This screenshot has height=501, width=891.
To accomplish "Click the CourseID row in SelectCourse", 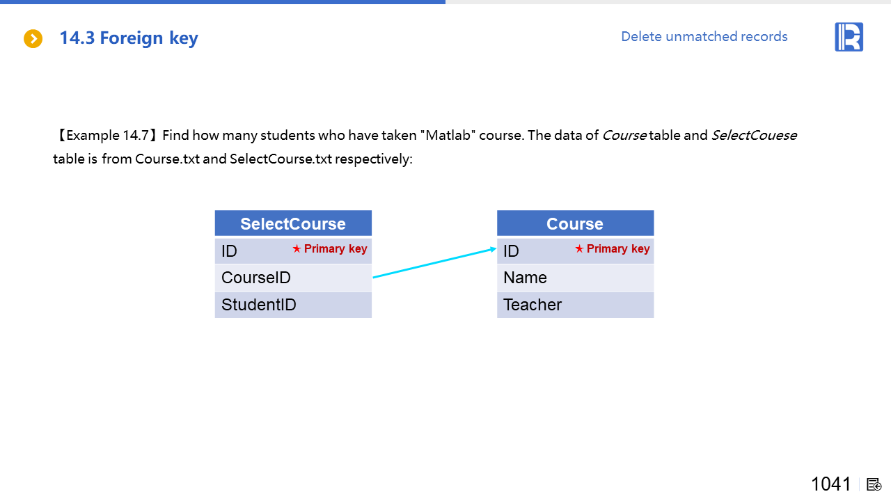I will tap(293, 278).
